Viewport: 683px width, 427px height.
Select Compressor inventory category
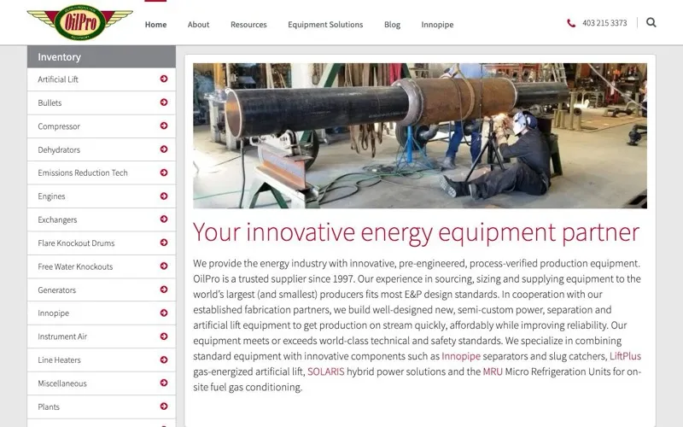[102, 126]
